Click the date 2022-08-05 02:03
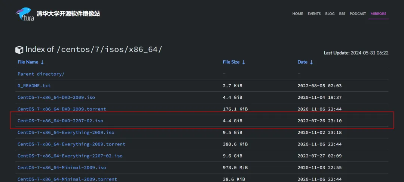Viewport: 404px width, 182px height. pos(319,86)
